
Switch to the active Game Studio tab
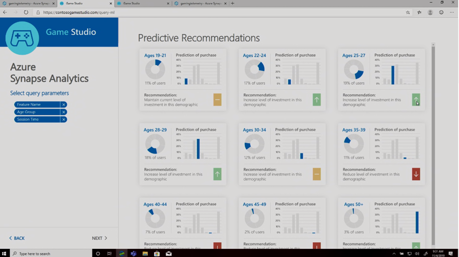tap(86, 4)
